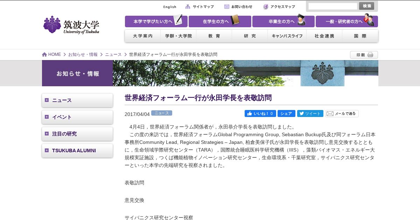This screenshot has height=220, width=420.
Task: Open the お問い合わせ contact link
Action: click(x=241, y=7)
